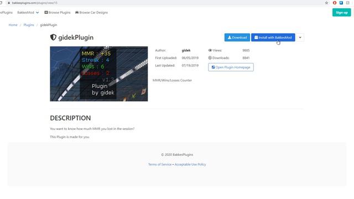Click the gidekPlugin page title
Viewport: 354px width, 199px height.
(76, 38)
